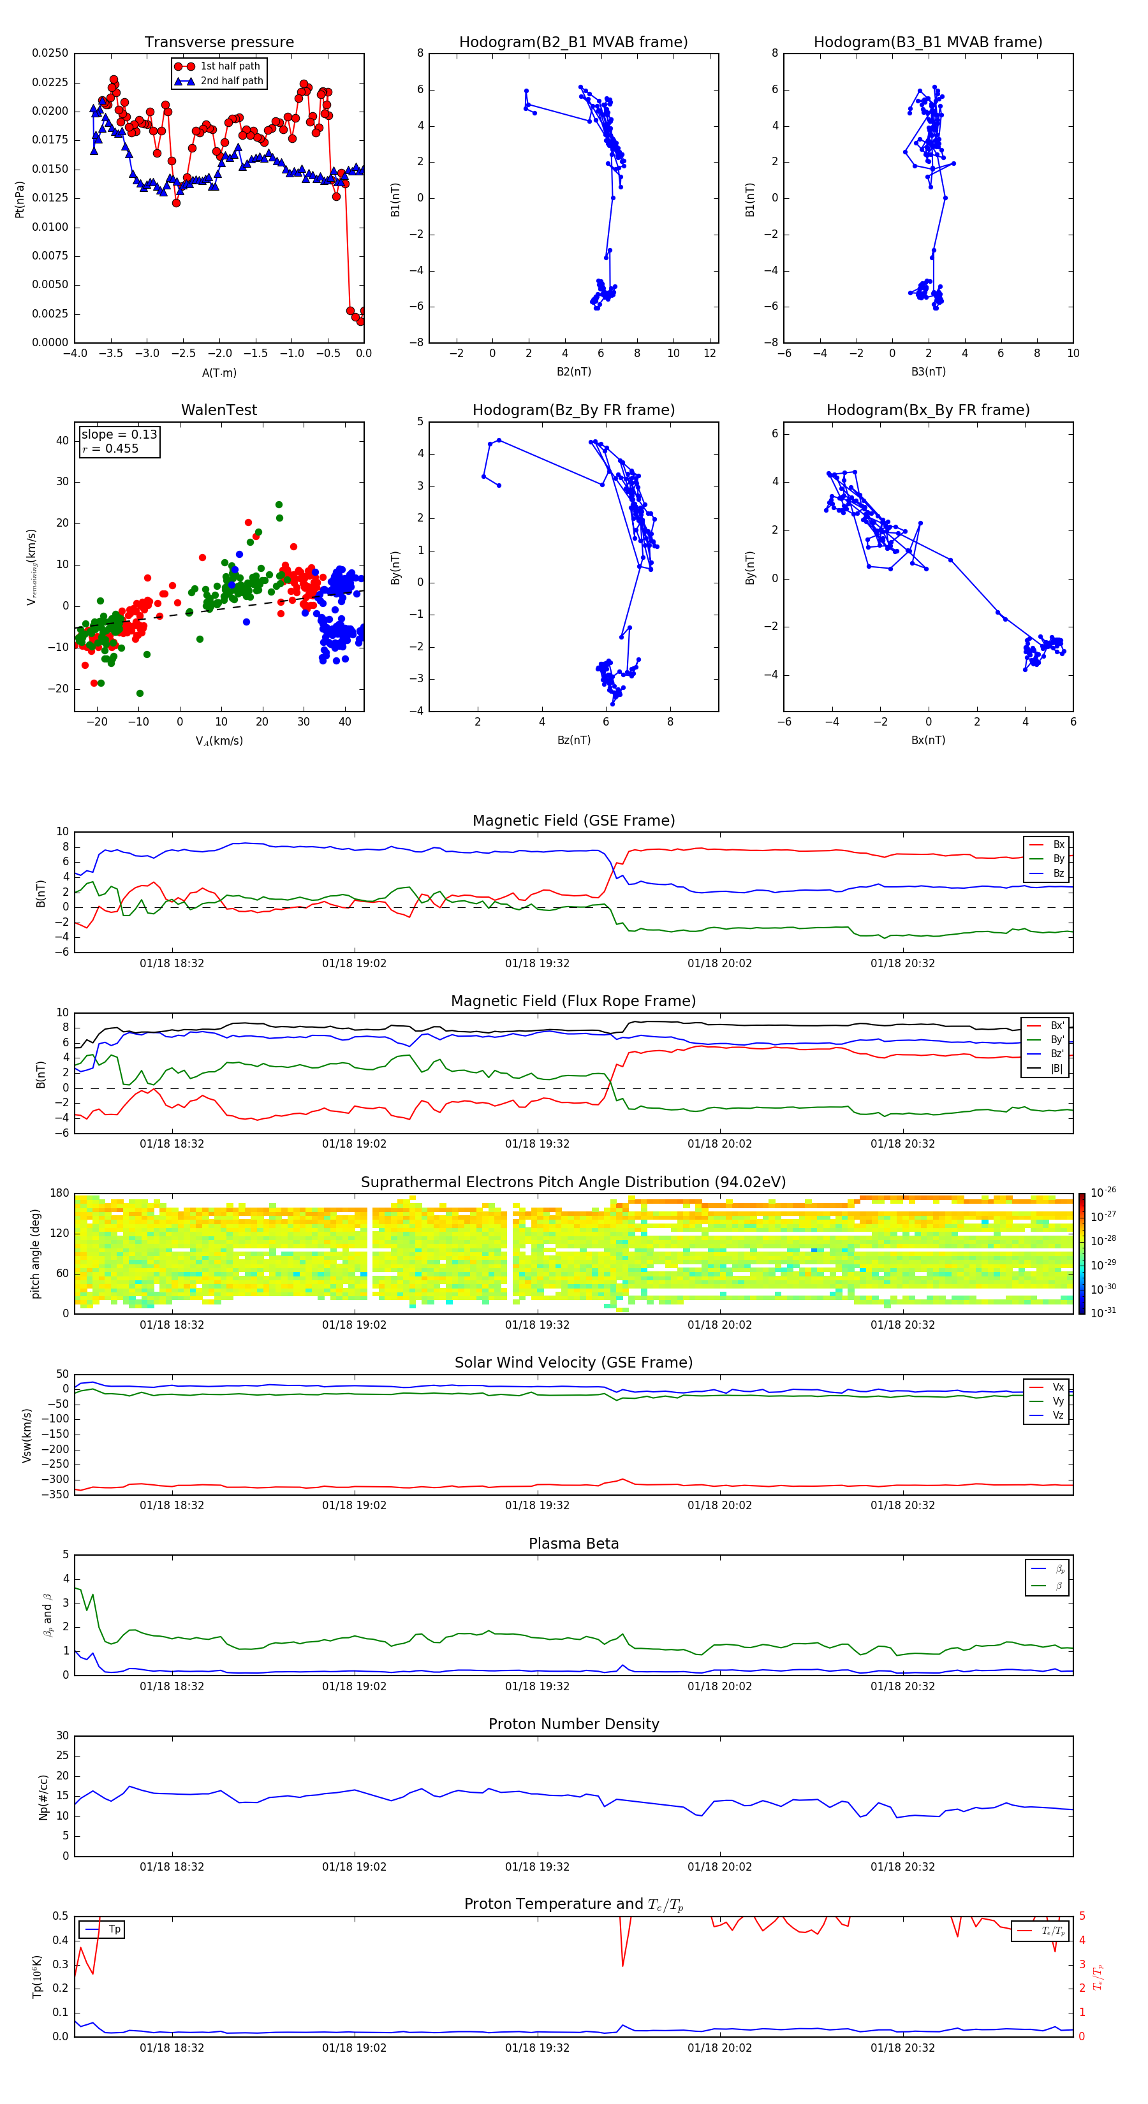Click the "Vsw(km/s)" y-axis label

26,1435
